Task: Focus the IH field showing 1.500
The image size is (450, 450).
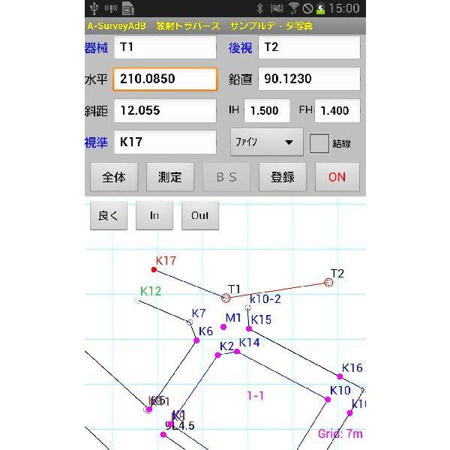Action: 267,110
